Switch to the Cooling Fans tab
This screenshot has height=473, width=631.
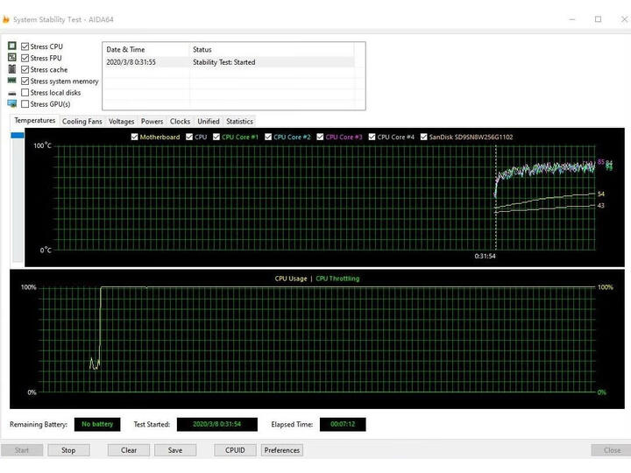[x=82, y=121]
